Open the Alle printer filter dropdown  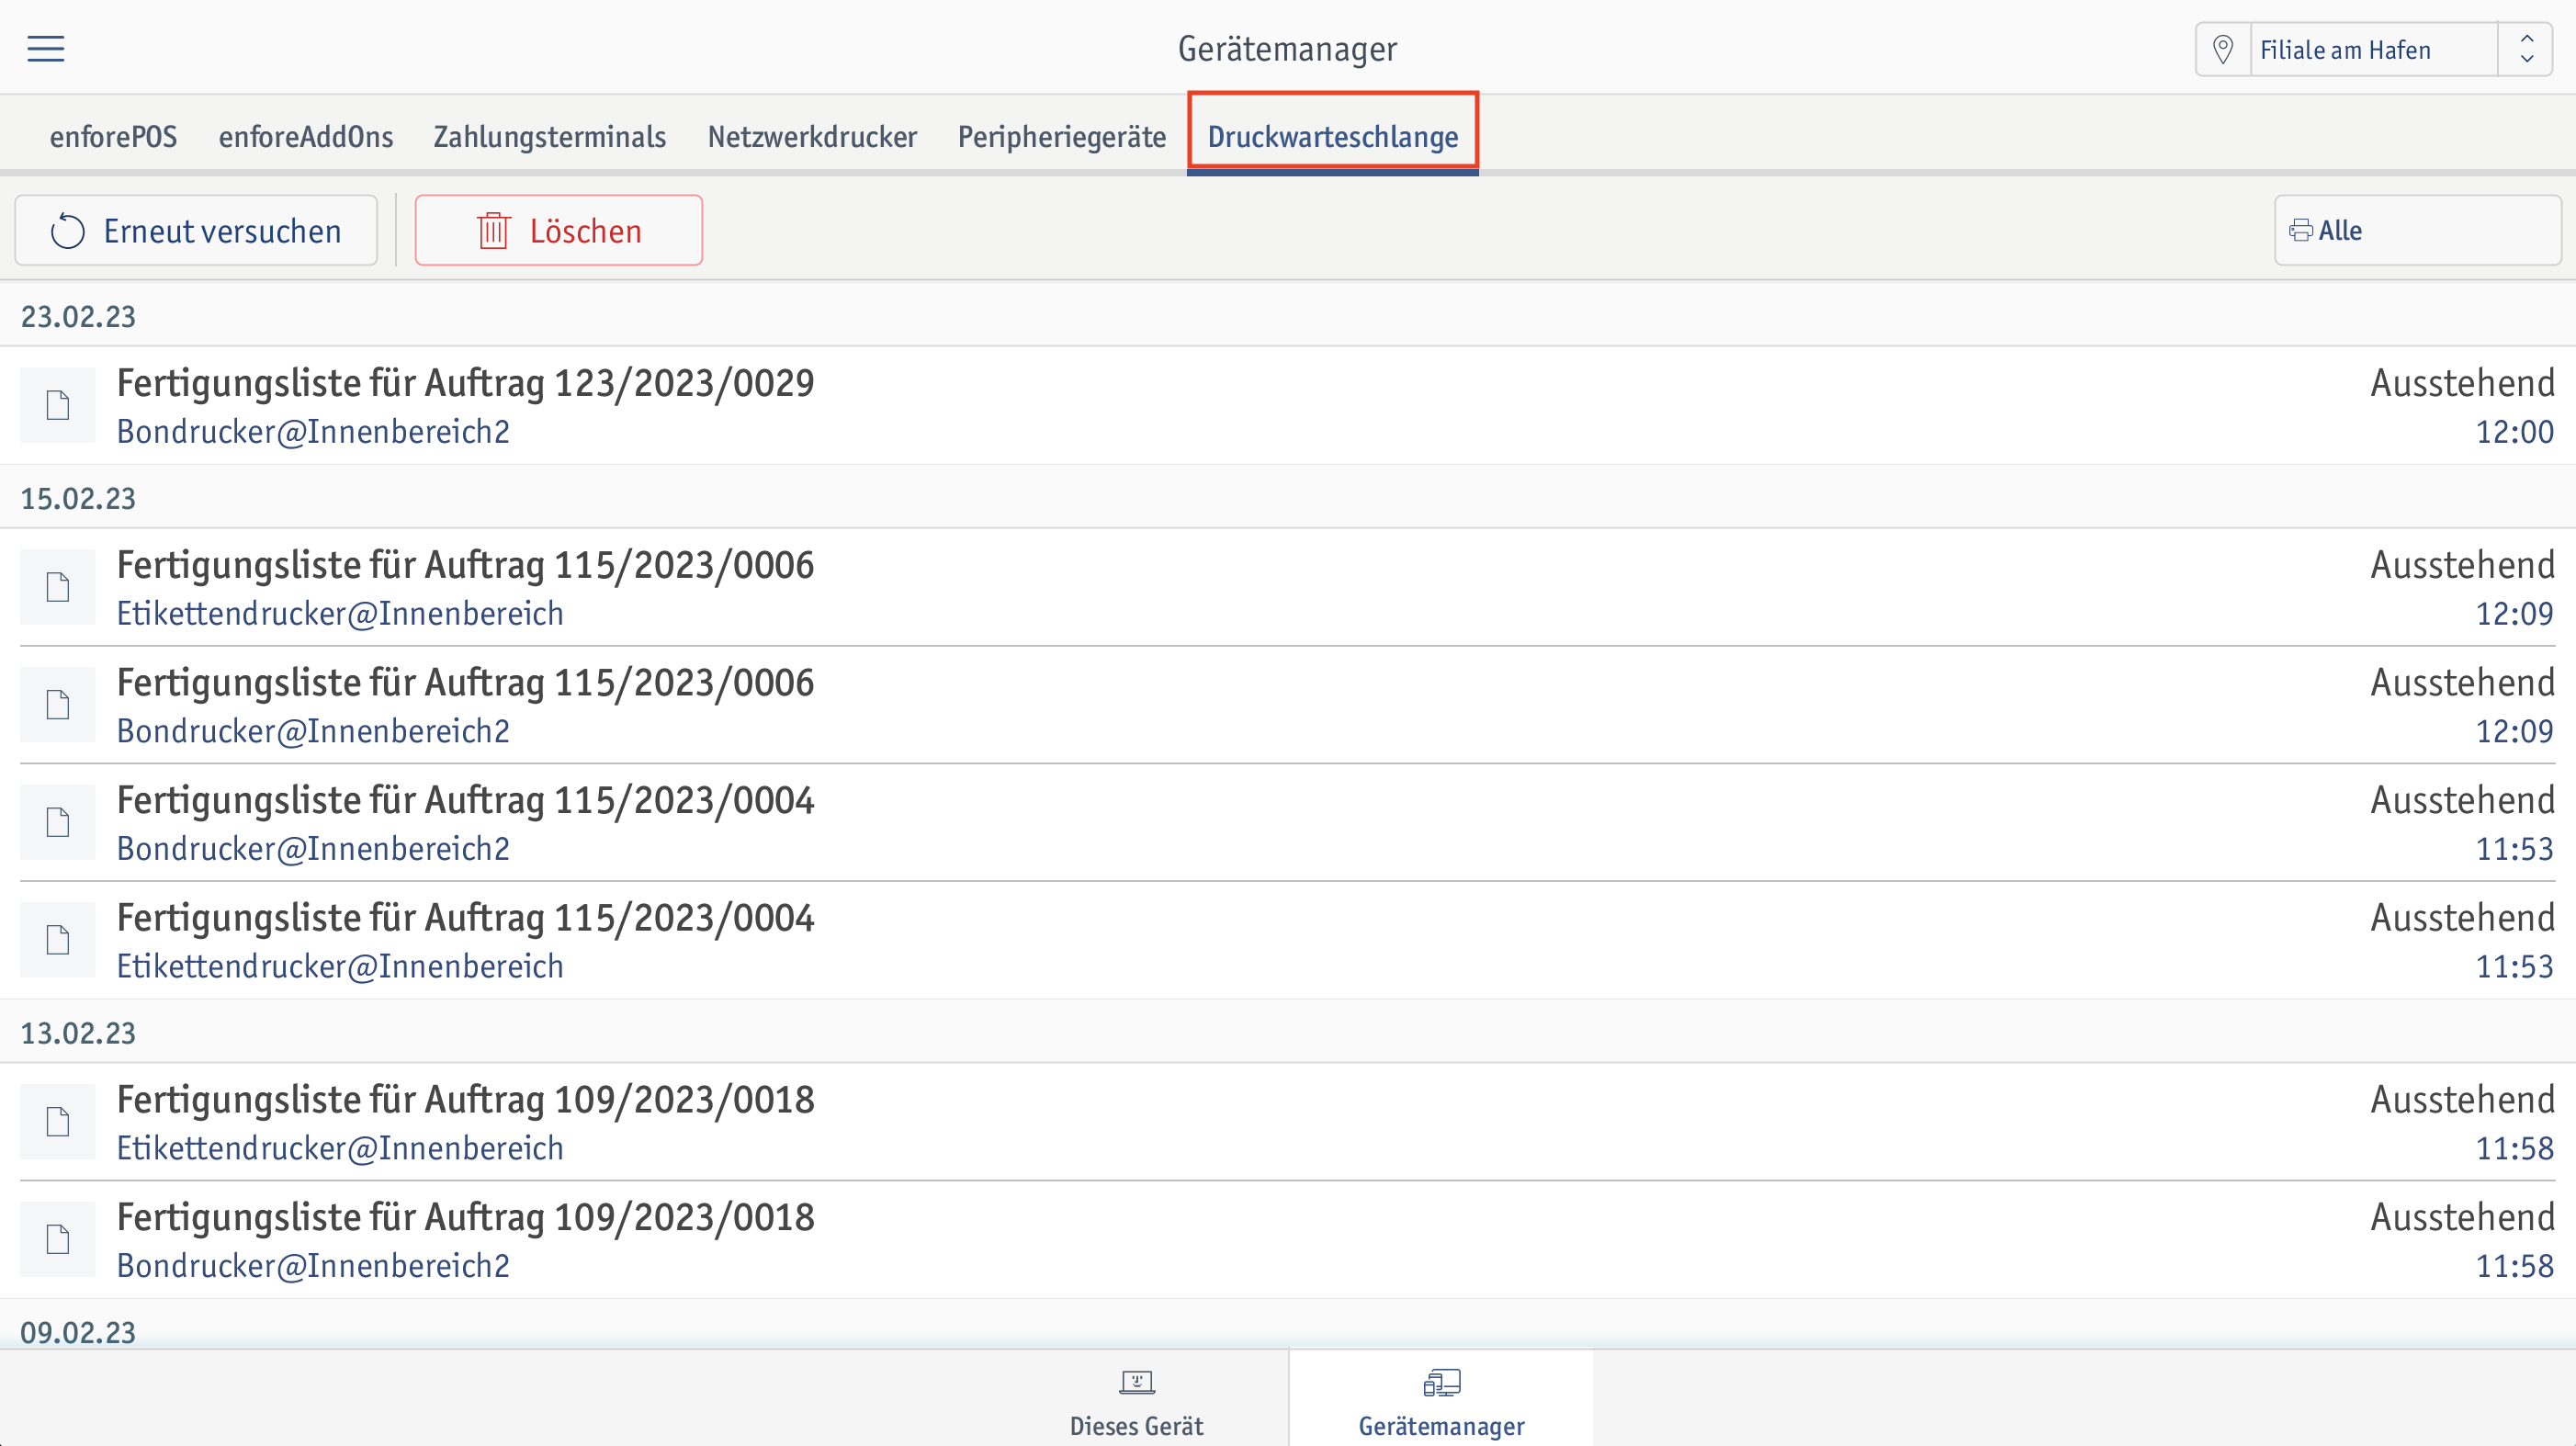click(2417, 230)
